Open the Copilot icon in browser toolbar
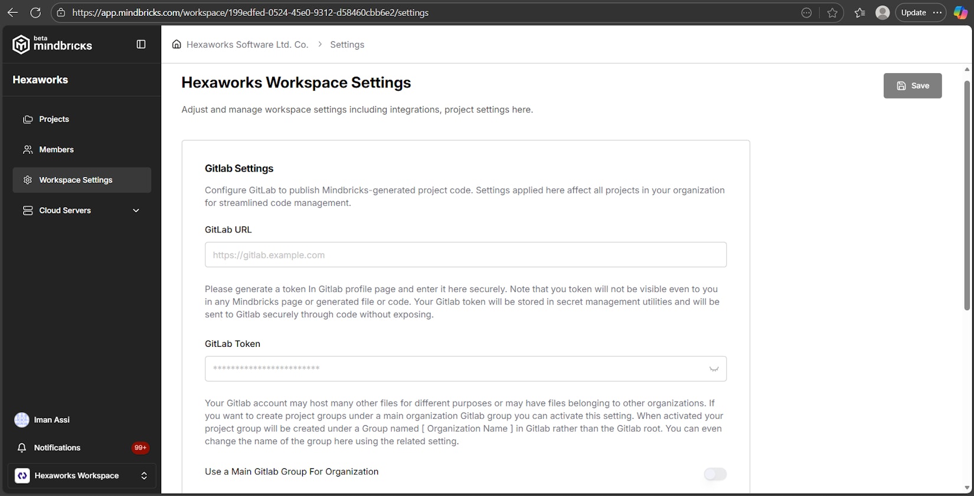The width and height of the screenshot is (974, 496). [960, 12]
